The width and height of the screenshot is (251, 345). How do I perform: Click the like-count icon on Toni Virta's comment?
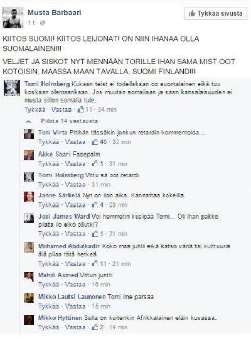click(x=95, y=141)
